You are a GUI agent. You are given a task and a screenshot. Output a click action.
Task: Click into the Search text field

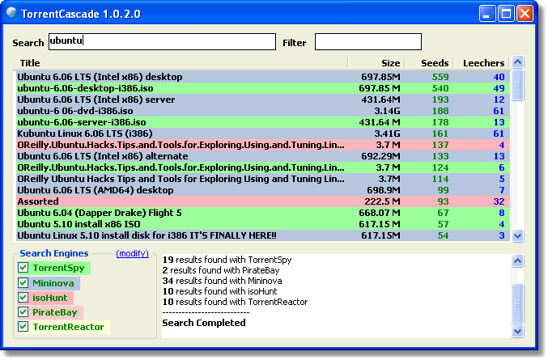[x=162, y=41]
